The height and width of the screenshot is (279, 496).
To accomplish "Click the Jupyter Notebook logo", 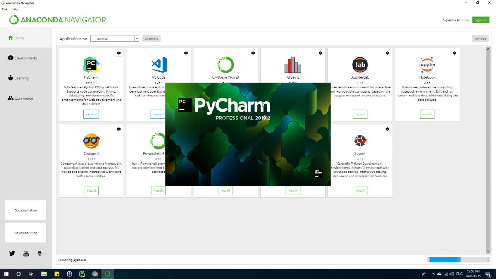I will coord(427,65).
